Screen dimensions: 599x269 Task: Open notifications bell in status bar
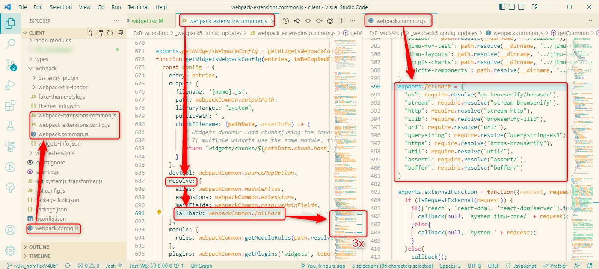pos(590,266)
